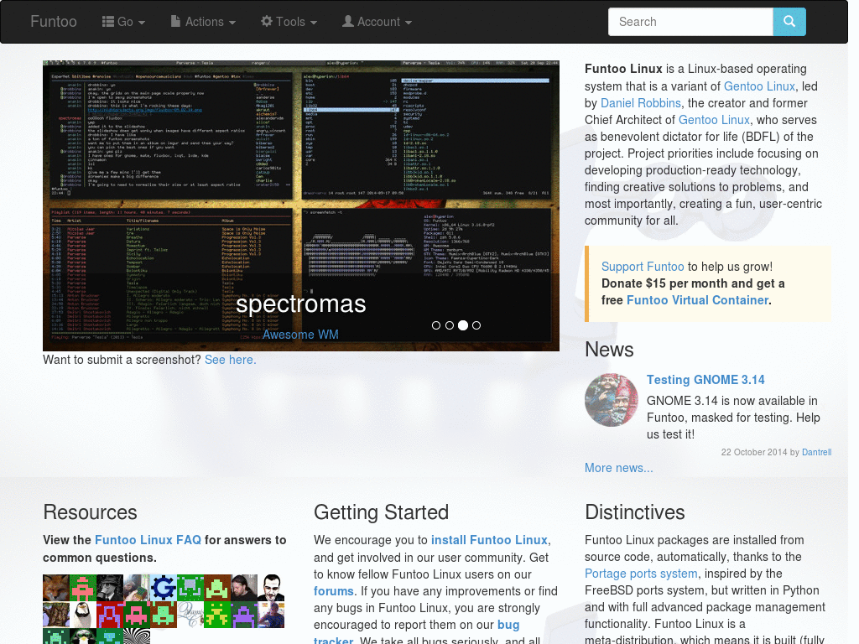Viewport: 859px width, 644px height.
Task: Jump to the last slideshow indicator dot
Action: point(476,325)
